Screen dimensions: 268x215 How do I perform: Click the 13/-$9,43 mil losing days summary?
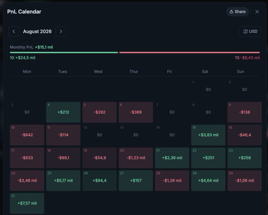click(247, 58)
